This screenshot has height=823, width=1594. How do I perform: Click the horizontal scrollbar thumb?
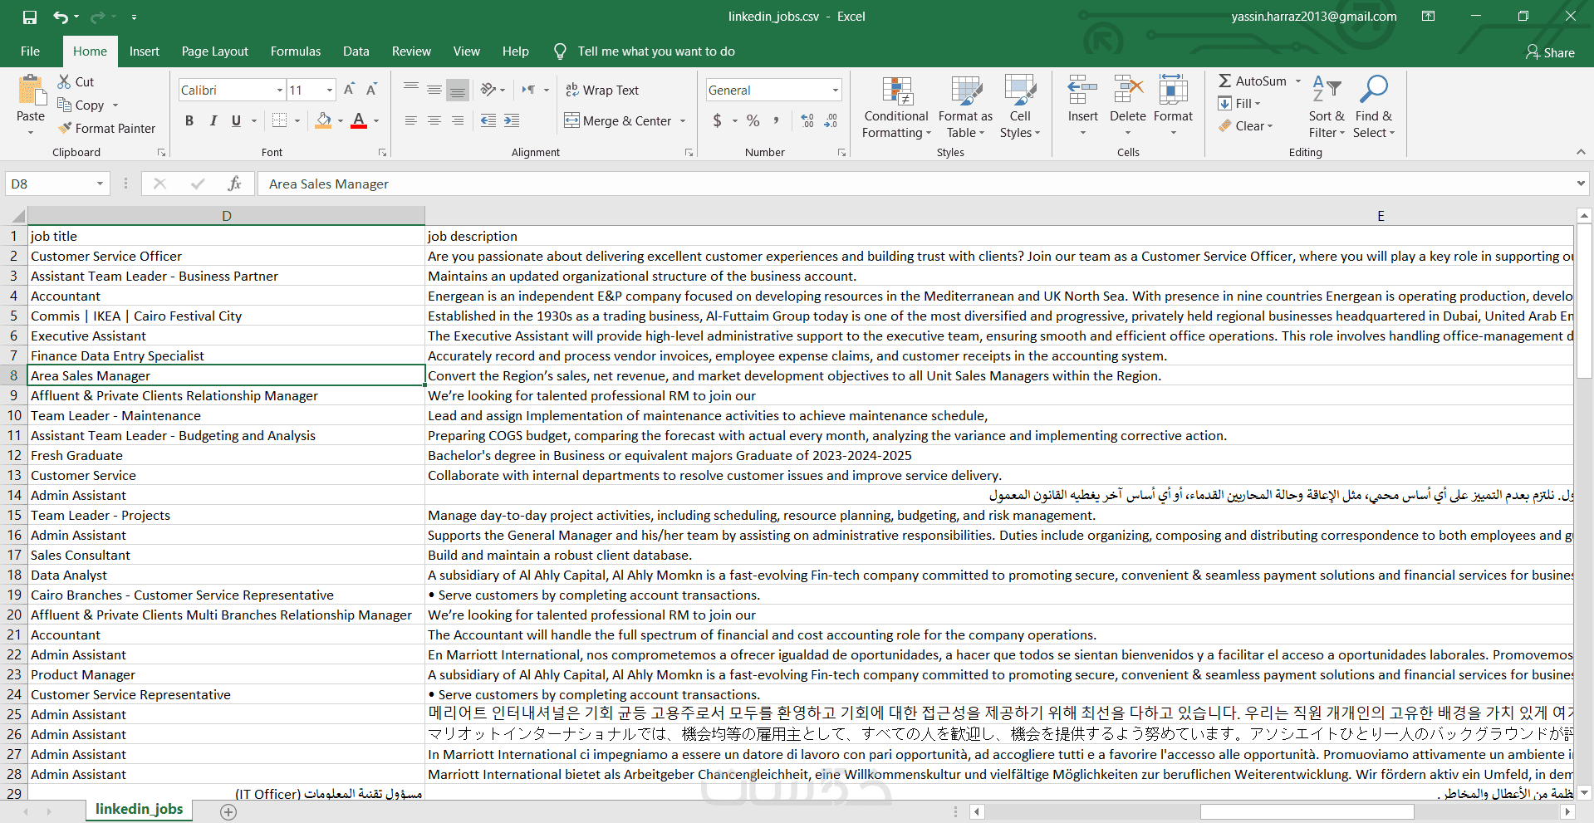[1307, 811]
